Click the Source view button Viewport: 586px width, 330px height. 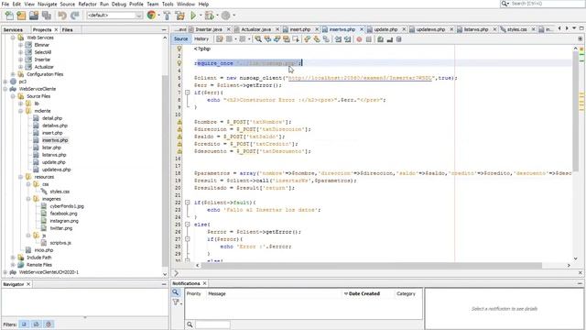tap(181, 38)
